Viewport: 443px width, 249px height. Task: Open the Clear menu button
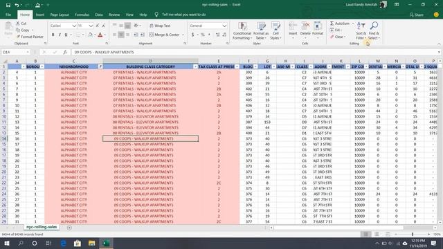pyautogui.click(x=338, y=37)
